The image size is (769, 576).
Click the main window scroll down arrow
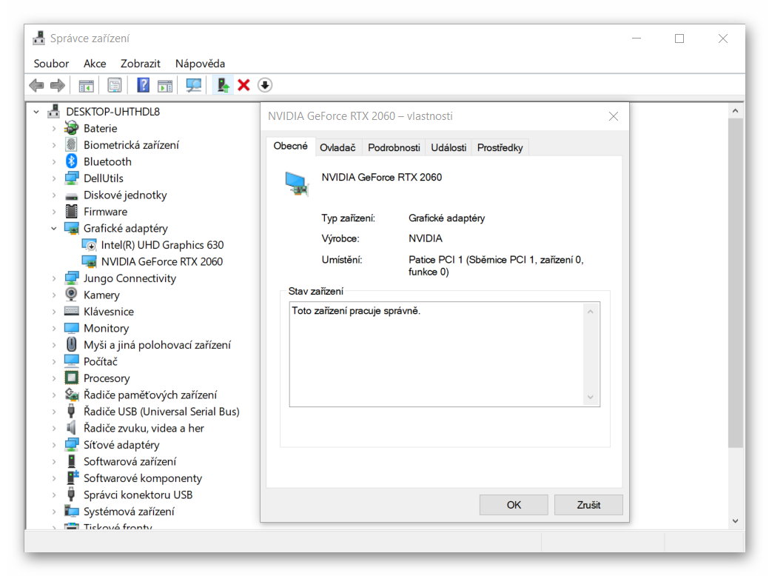(735, 521)
